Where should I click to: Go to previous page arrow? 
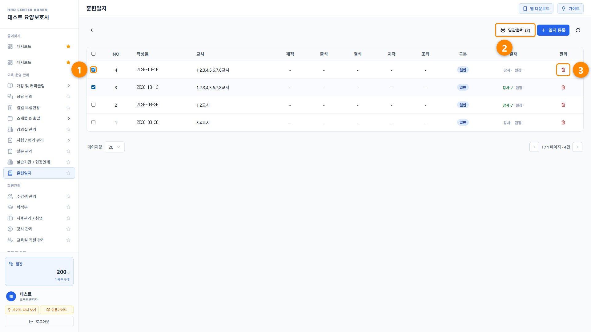(x=534, y=147)
